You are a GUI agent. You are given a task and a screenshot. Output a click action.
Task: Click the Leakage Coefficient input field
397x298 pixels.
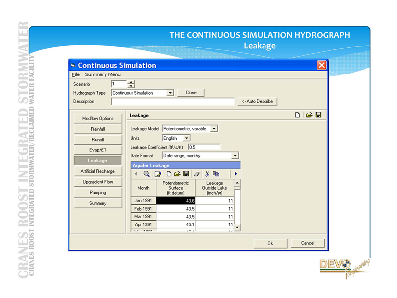[203, 147]
